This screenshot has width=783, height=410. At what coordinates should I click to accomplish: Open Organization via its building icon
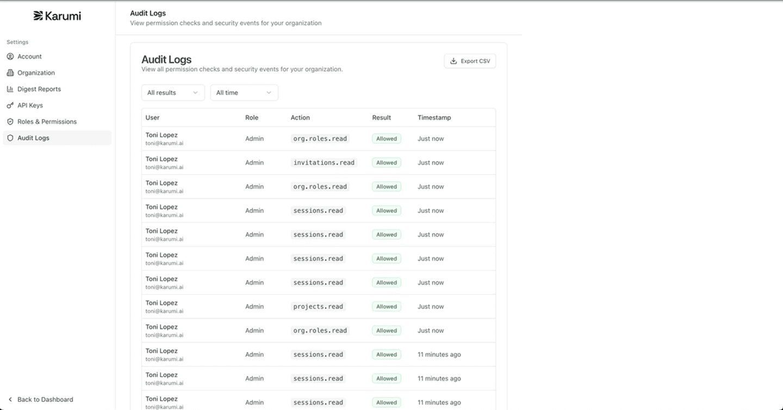point(10,73)
